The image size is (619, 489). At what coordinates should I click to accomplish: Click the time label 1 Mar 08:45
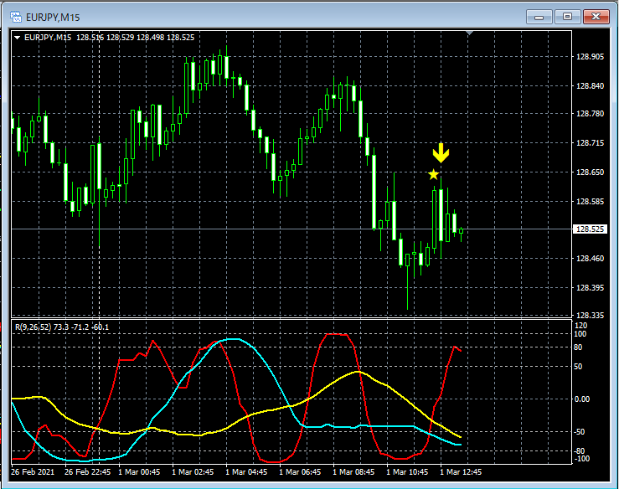353,472
